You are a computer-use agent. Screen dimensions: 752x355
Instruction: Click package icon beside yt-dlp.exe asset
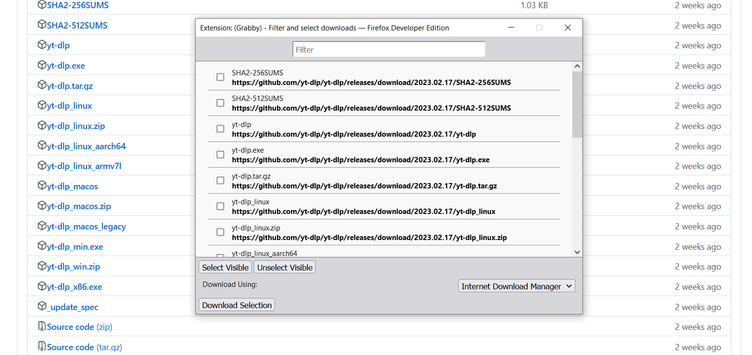click(x=42, y=65)
